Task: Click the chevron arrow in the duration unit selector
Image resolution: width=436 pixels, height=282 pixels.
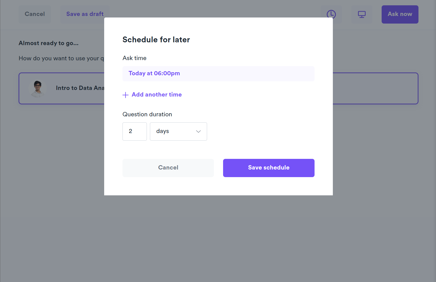Action: coord(198,131)
